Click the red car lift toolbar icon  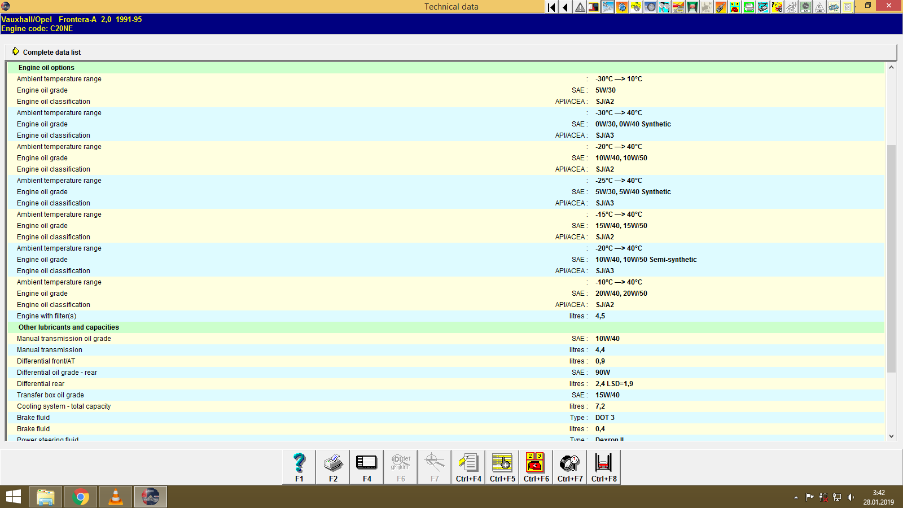pyautogui.click(x=692, y=7)
